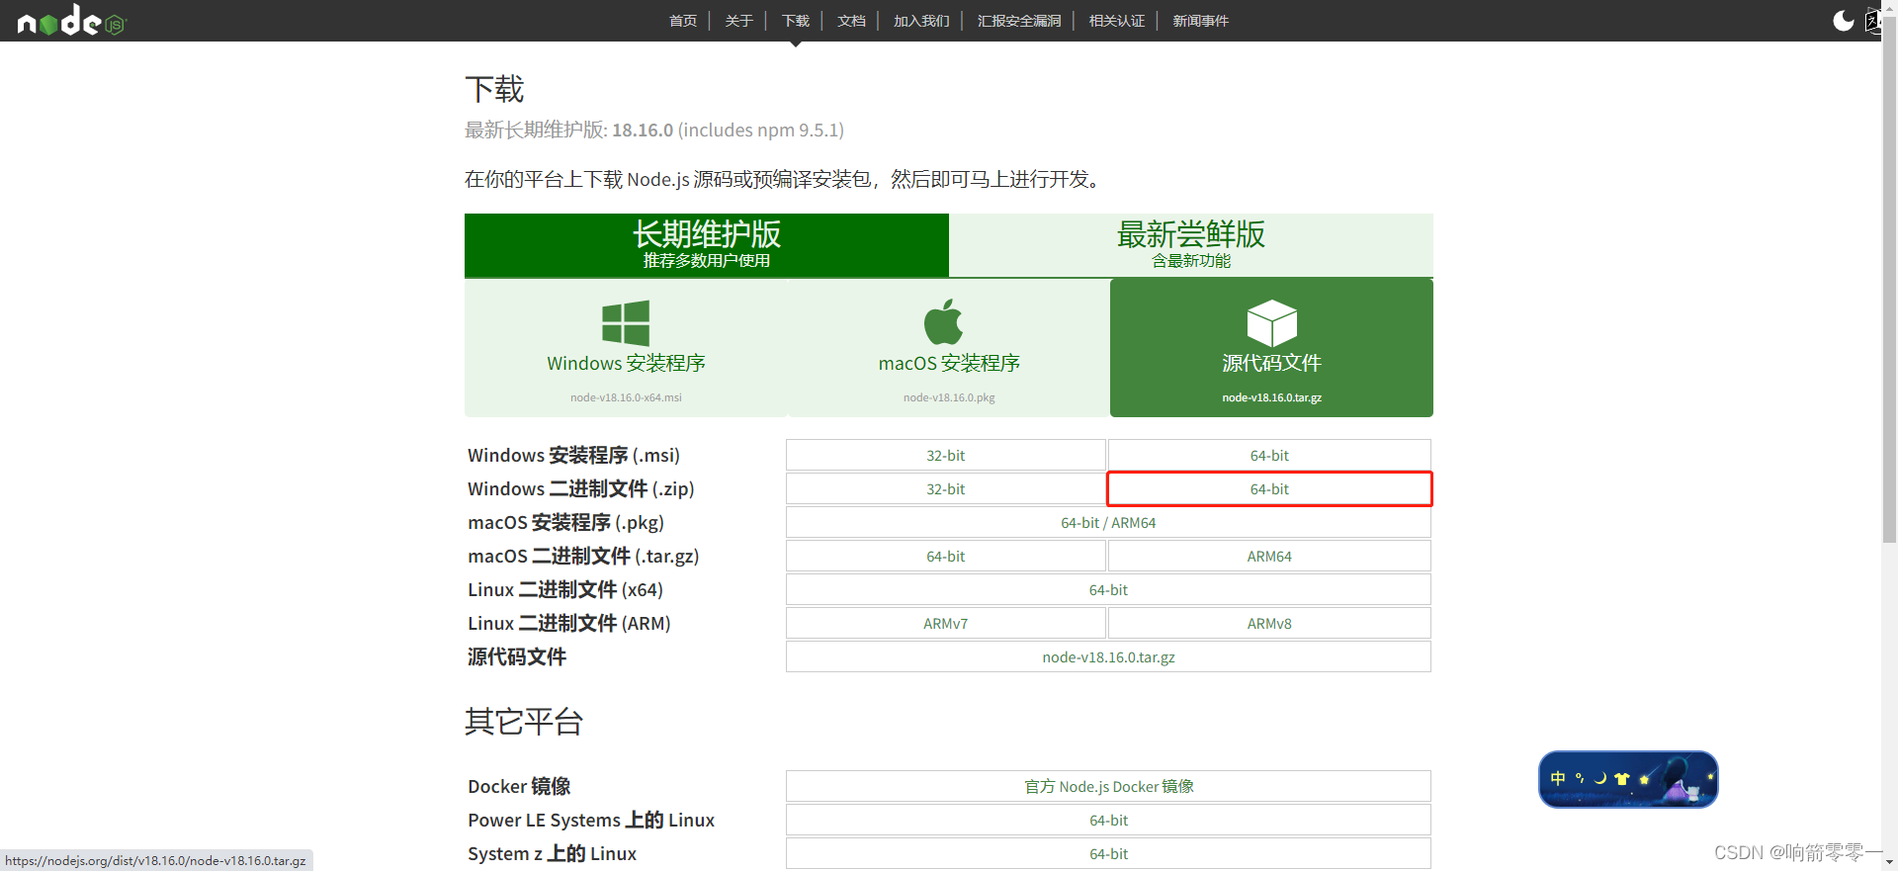Click 32-bit for Windows 二进制文件 (.zip)
The height and width of the screenshot is (871, 1898).
[x=946, y=489]
